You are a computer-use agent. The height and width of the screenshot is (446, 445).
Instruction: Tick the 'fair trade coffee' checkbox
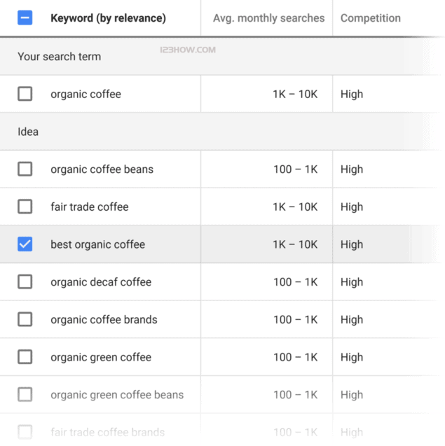pyautogui.click(x=25, y=207)
